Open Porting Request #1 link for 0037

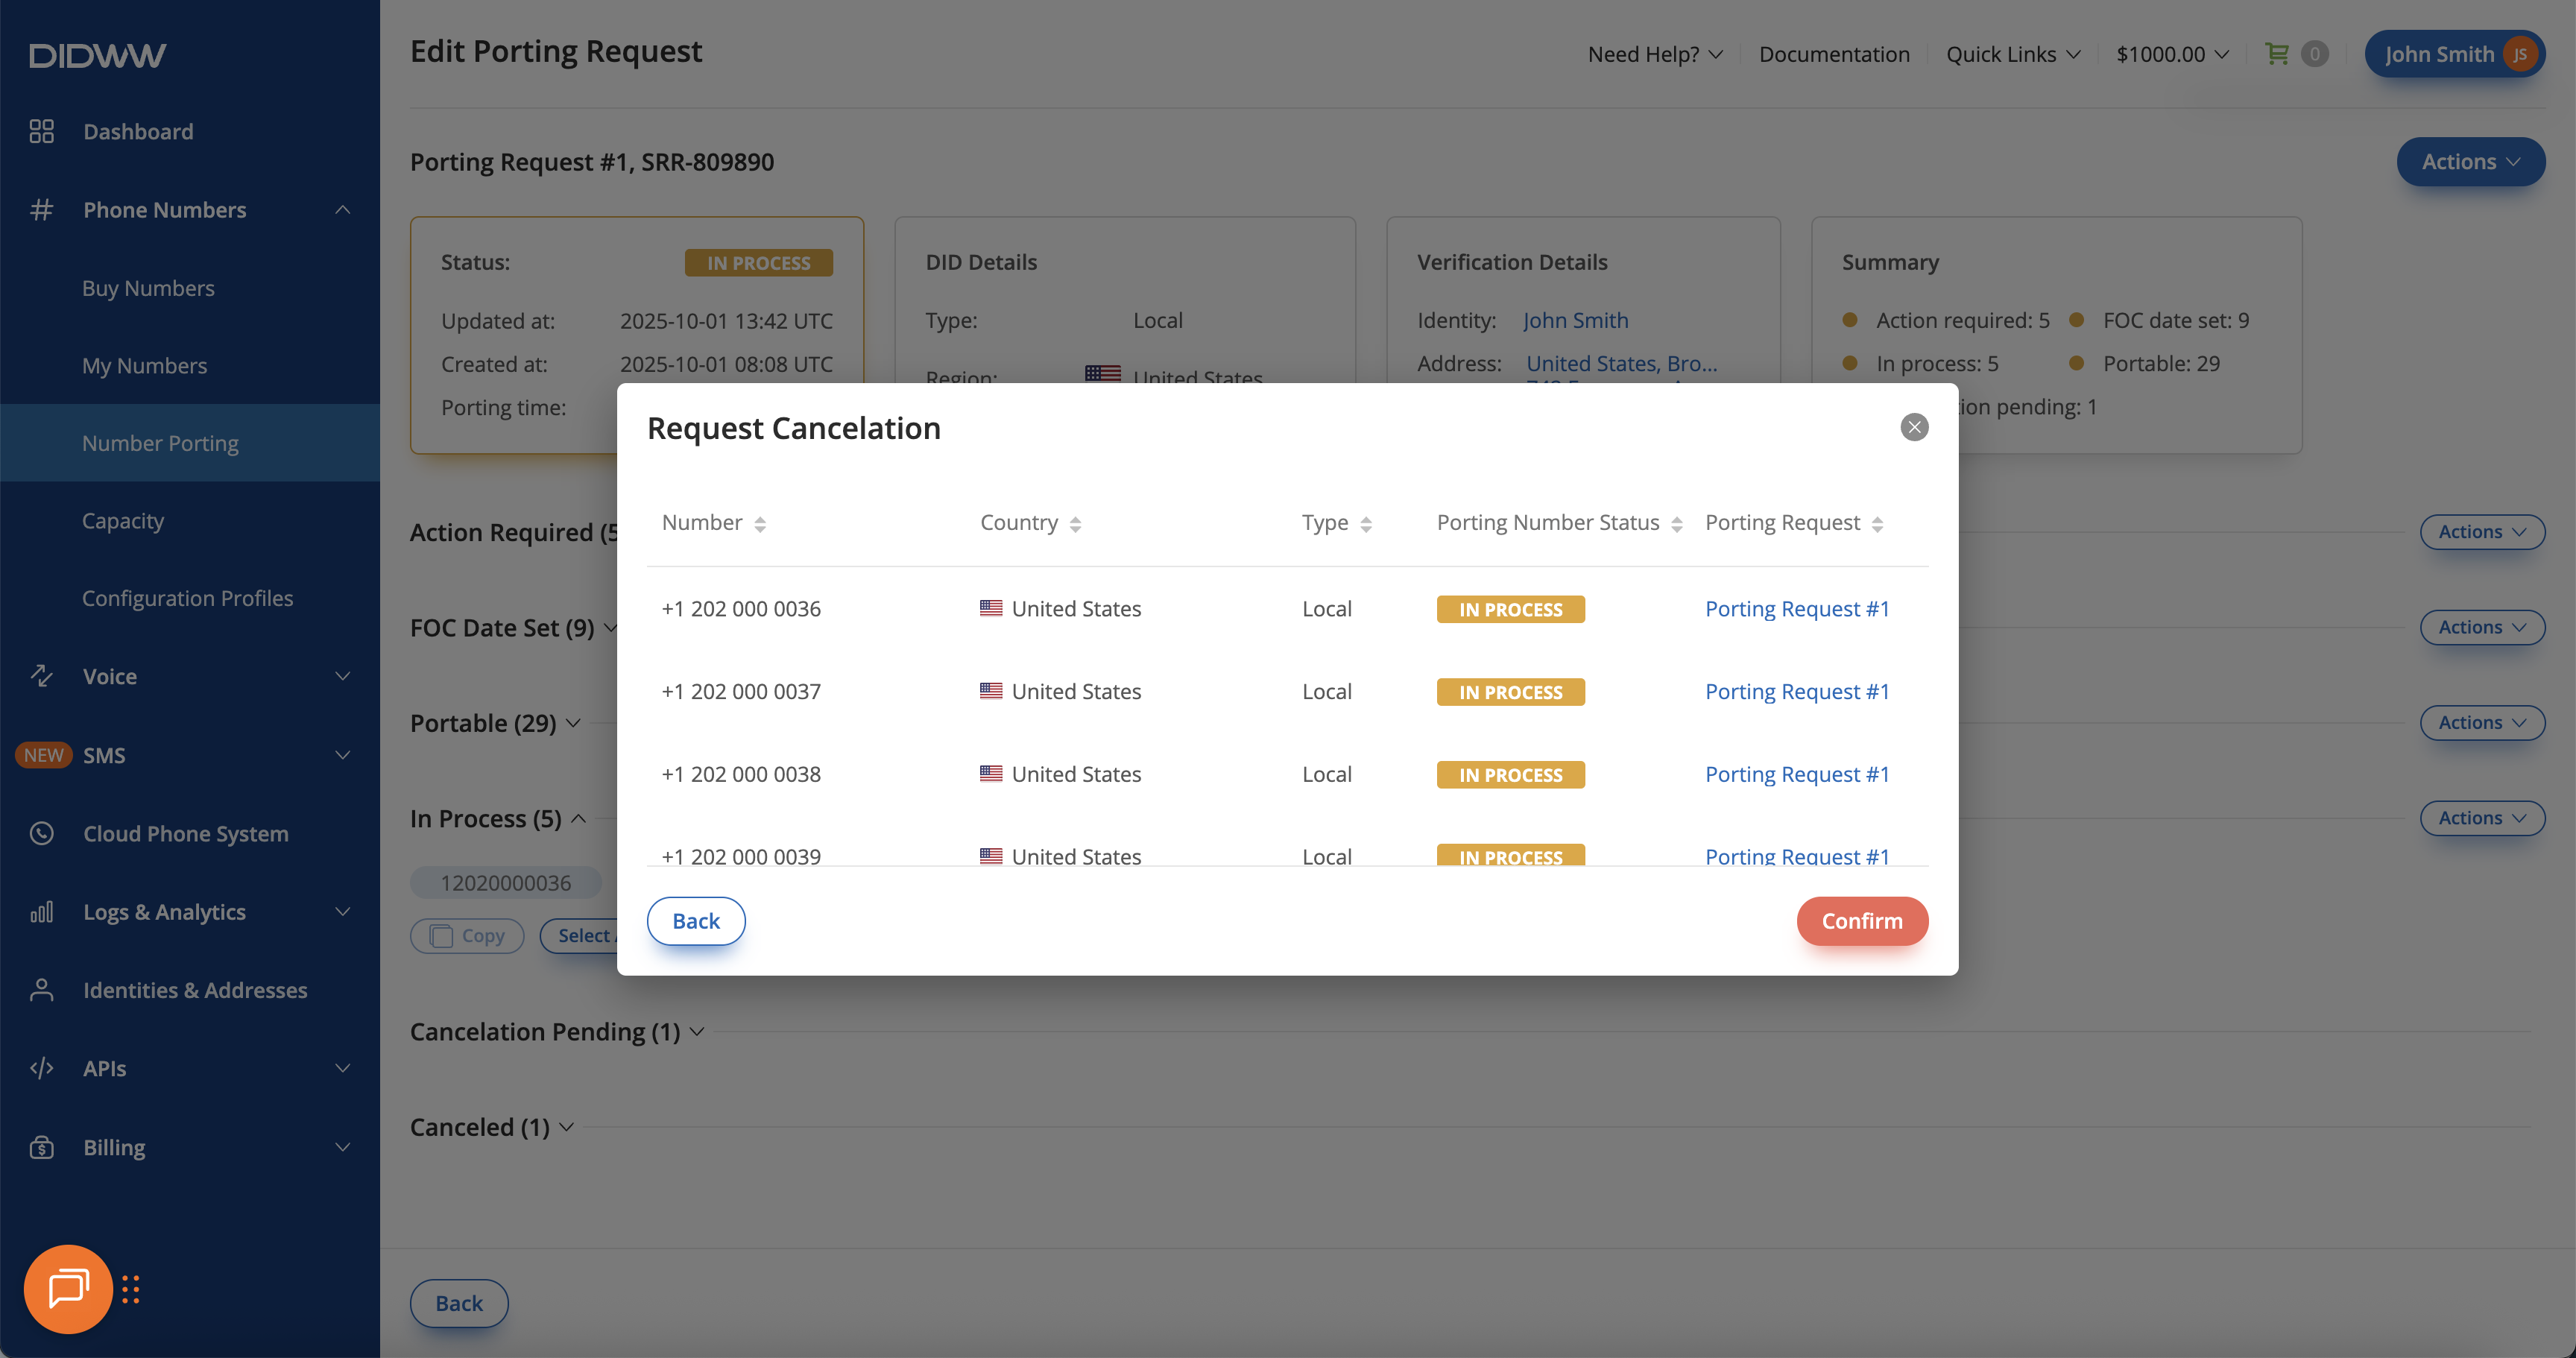pos(1796,691)
